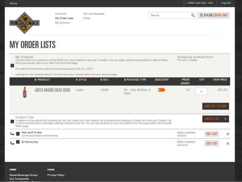Viewport: 242px width, 182px height.
Task: Click the arrow icon beside St Patrics Day
Action: (x=13, y=143)
